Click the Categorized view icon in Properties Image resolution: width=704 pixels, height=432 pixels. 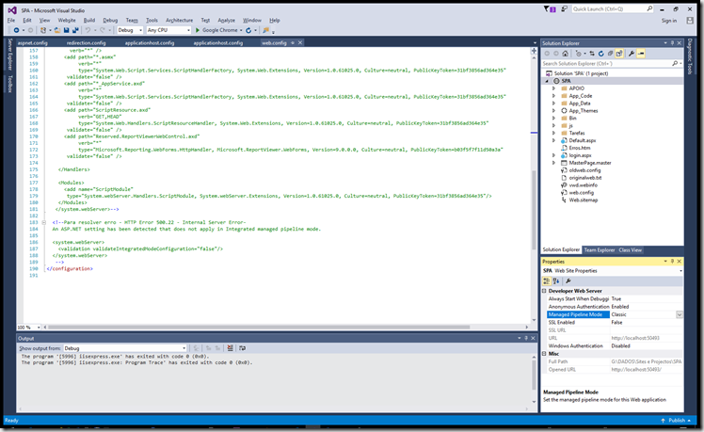pos(547,281)
